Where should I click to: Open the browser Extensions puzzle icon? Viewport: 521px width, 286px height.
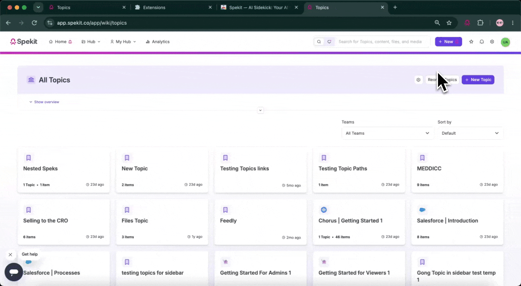pyautogui.click(x=480, y=23)
